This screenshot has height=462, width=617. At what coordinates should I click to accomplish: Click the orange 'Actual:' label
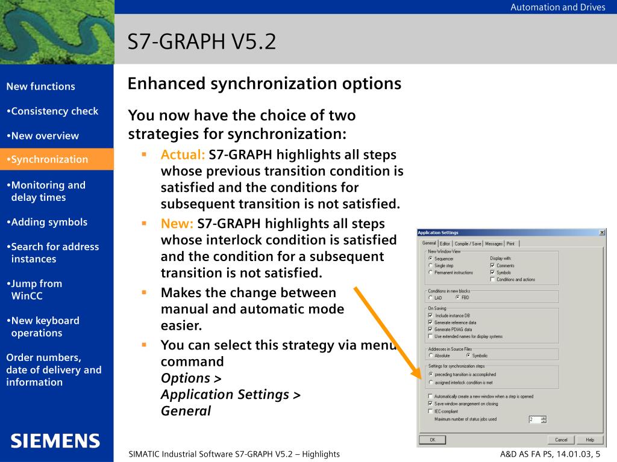[183, 155]
